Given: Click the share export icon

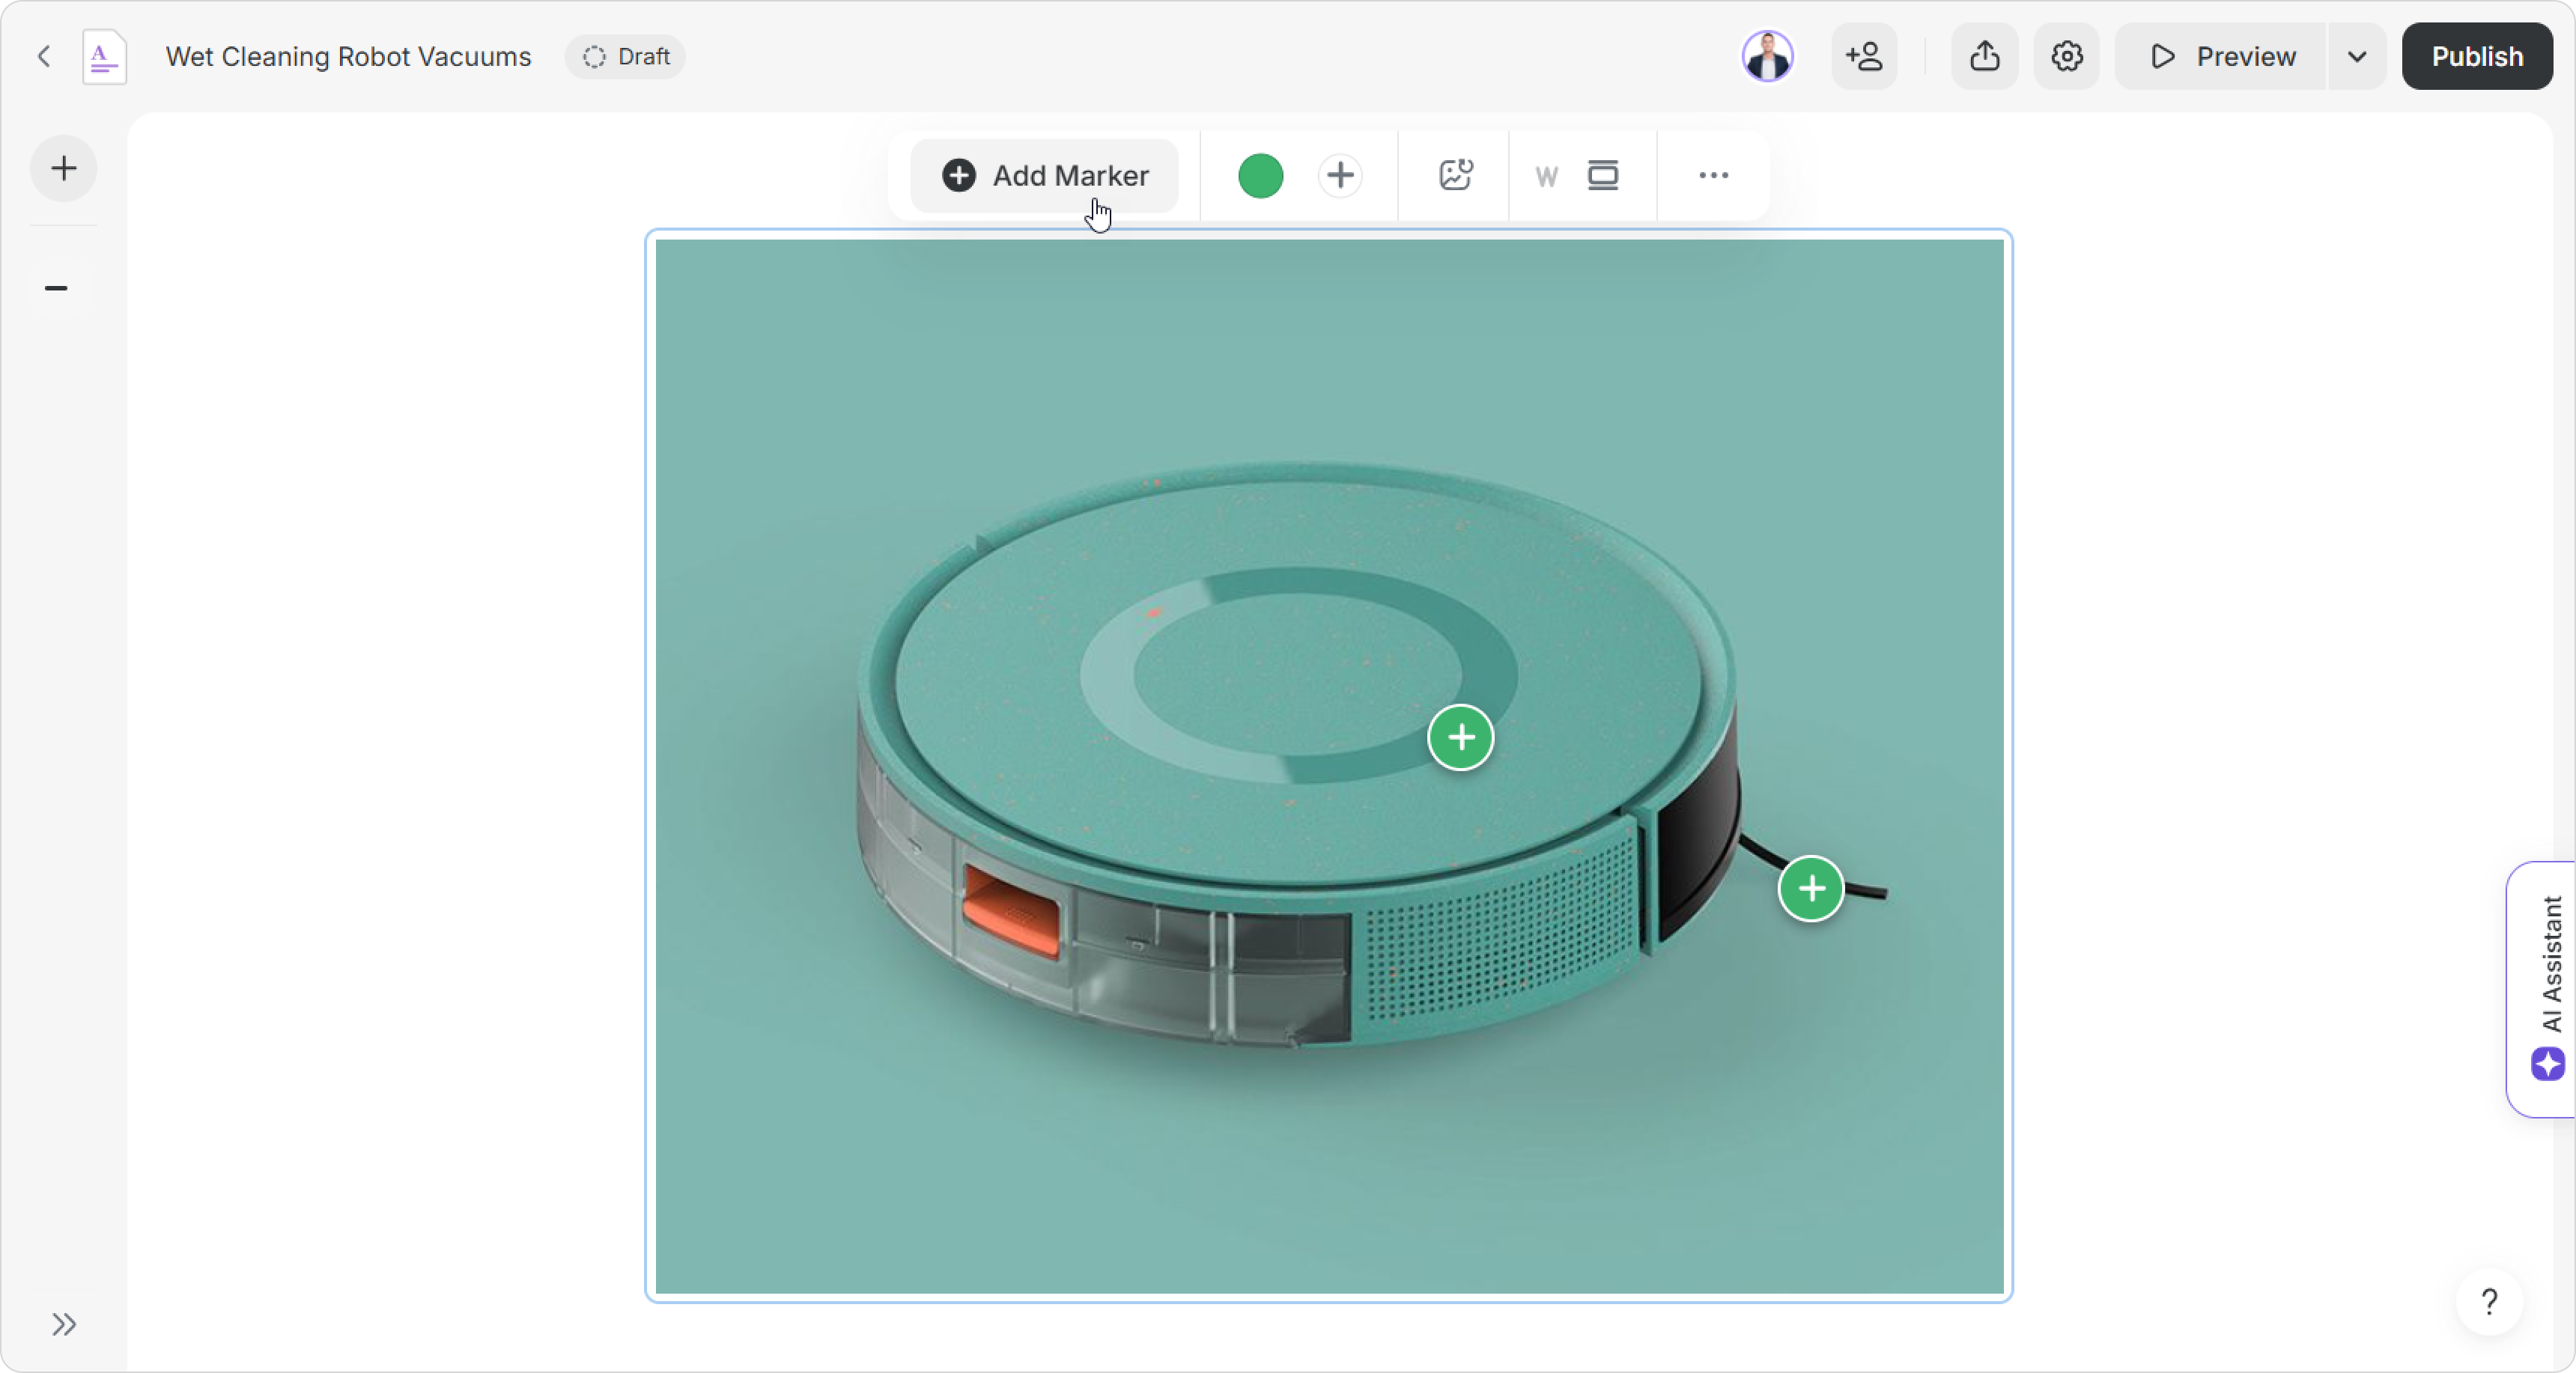Looking at the screenshot, I should 1984,57.
